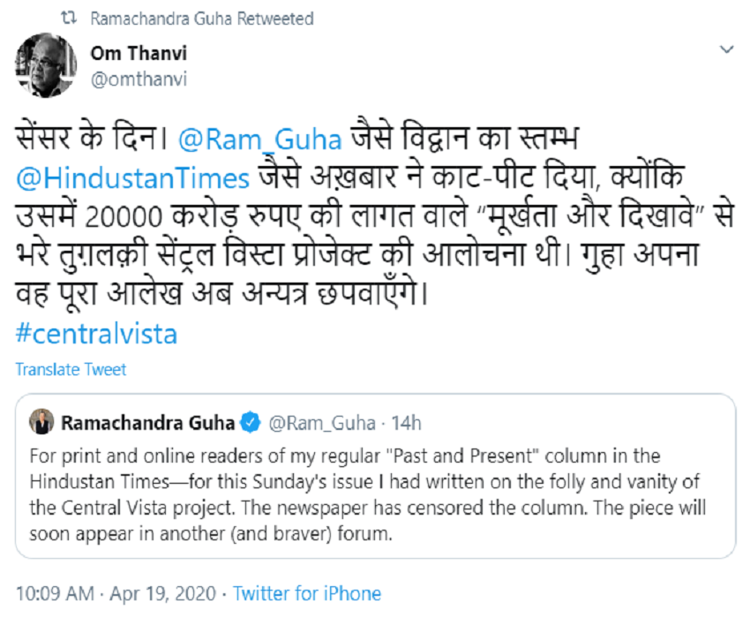The width and height of the screenshot is (750, 618).
Task: Select the #centralvista hashtag
Action: coord(96,334)
